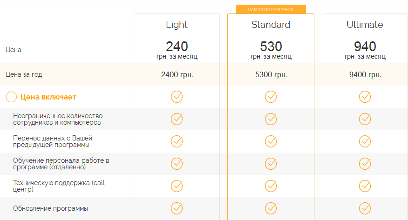
Task: Click the "Самая популярная" orange badge
Action: (x=271, y=9)
